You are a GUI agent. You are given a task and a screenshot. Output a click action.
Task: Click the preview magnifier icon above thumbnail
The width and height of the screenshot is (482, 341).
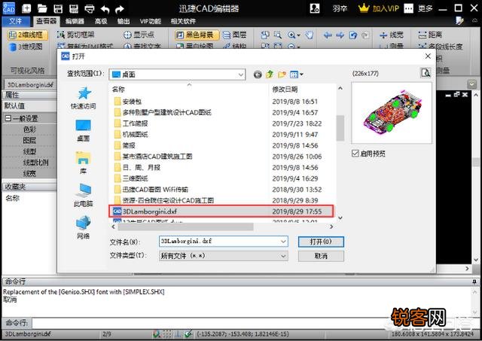click(426, 73)
